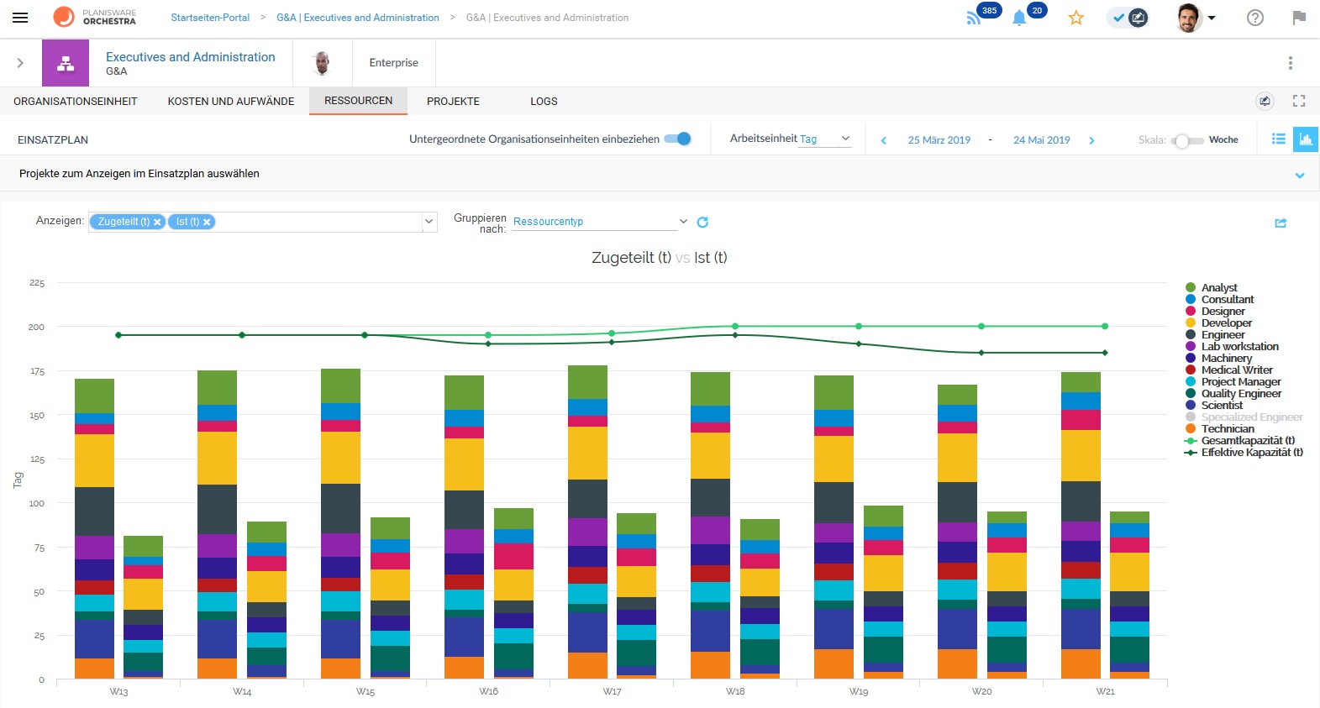Remove the Zugeteilt (t) filter tag
Screen dimensions: 1320x708
(157, 222)
